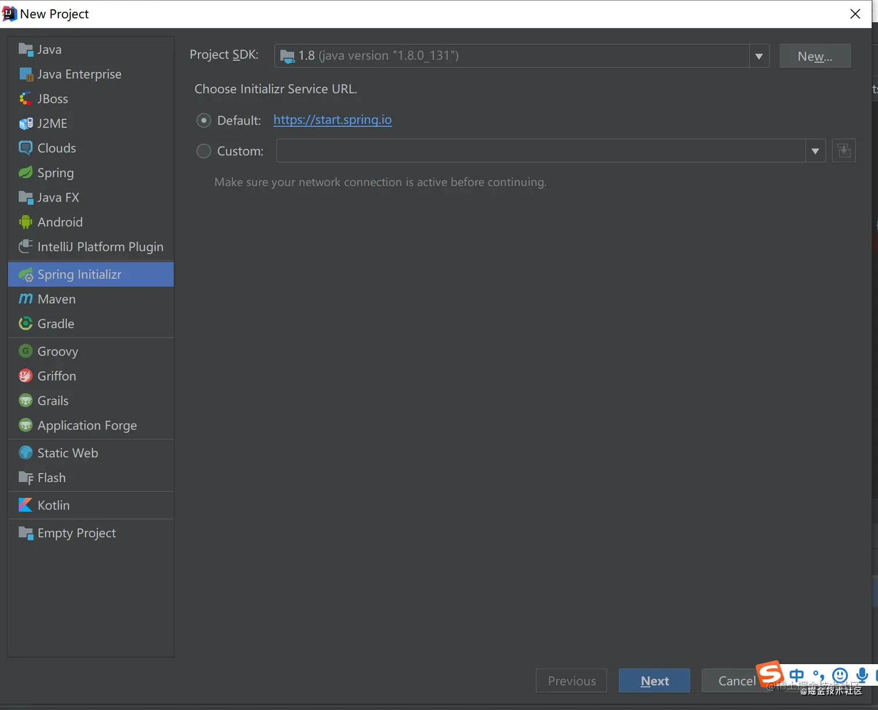
Task: Select Java FX label in the list
Action: 58,197
